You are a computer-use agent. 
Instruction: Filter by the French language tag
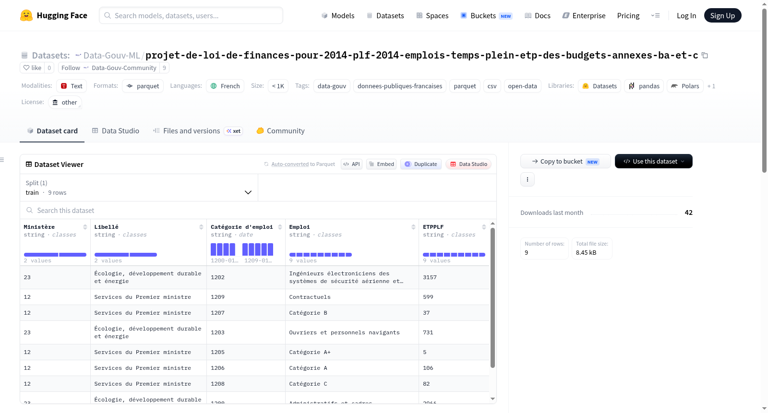tap(225, 86)
